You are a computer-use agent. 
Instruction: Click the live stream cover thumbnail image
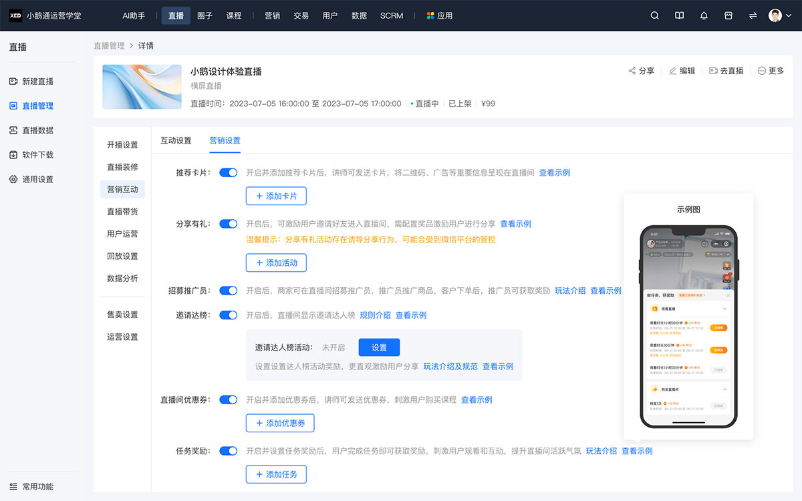pos(142,86)
